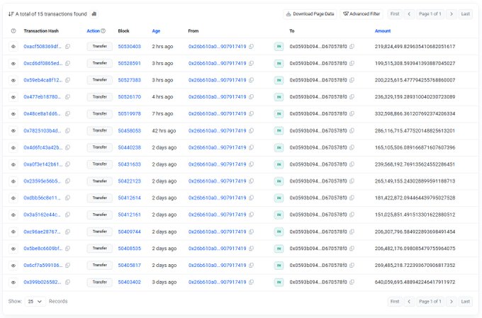Open Show records dropdown set to 25
This screenshot has width=482, height=318.
(x=35, y=302)
